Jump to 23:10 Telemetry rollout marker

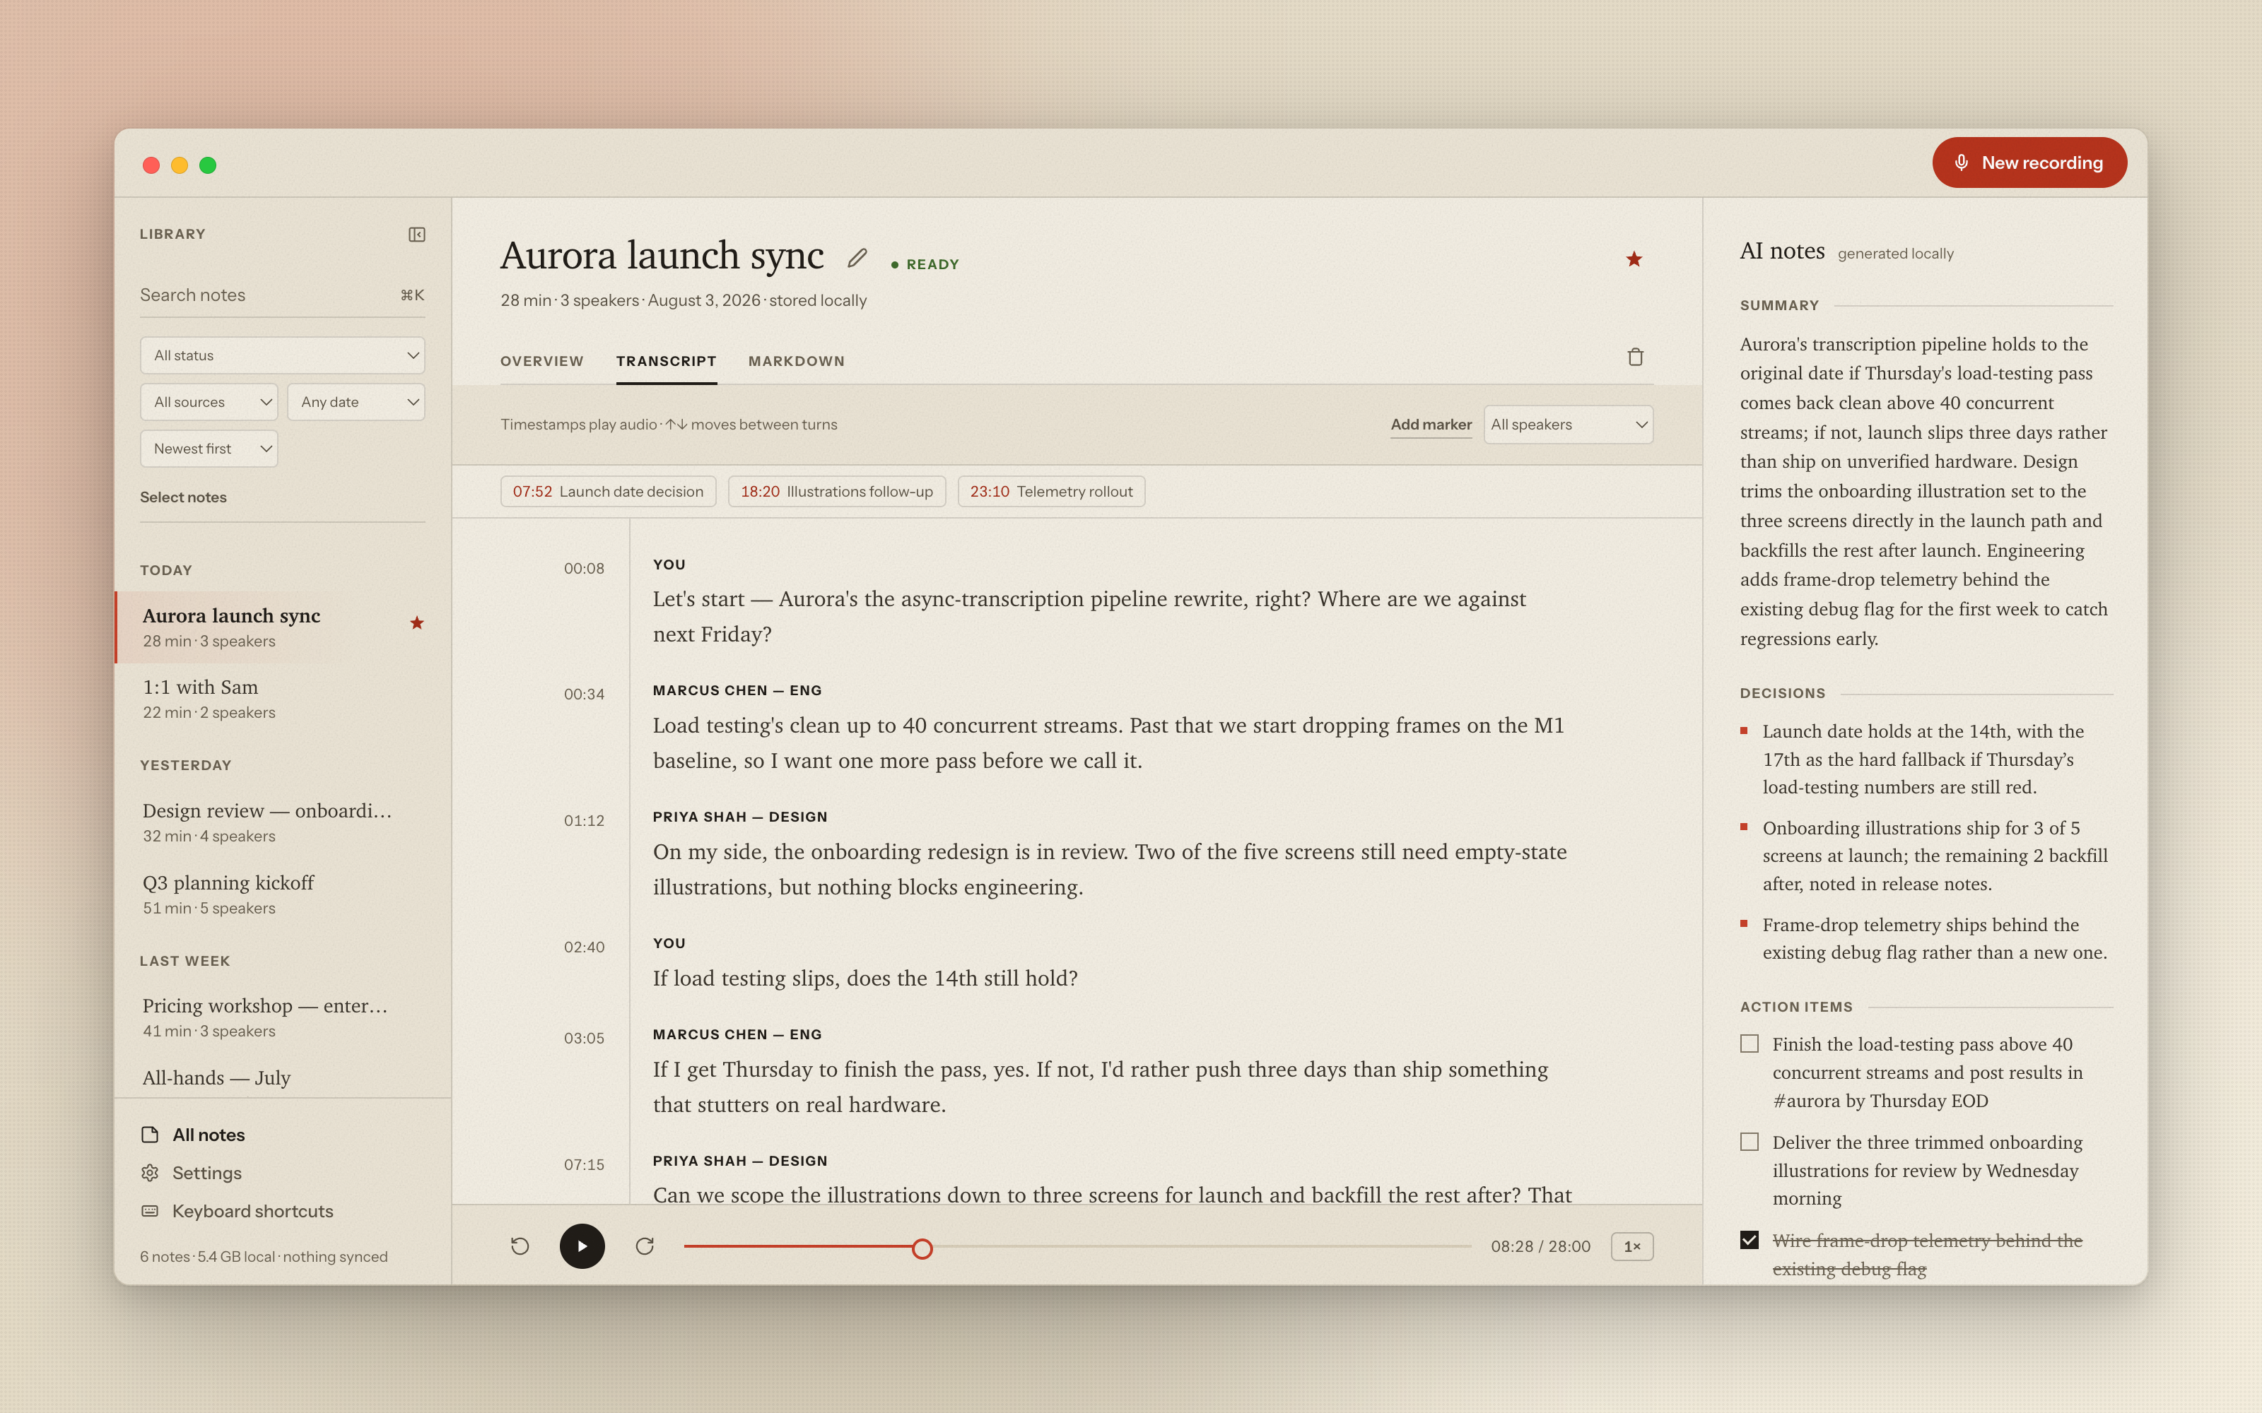click(1050, 492)
